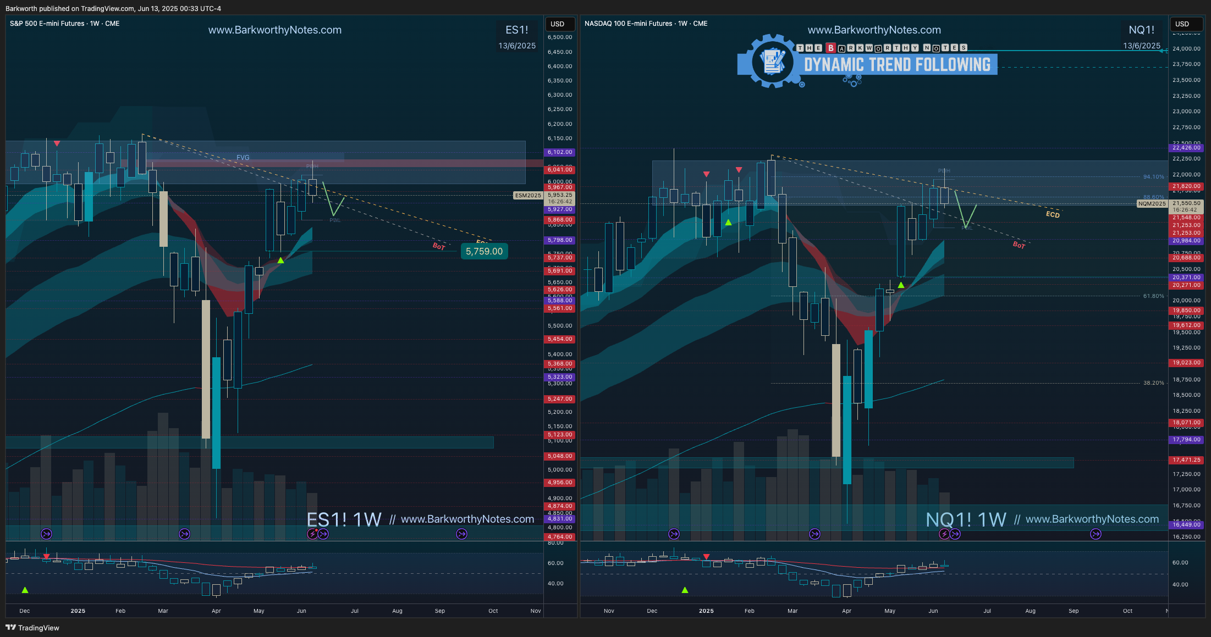Click the NQ chart lightning news icon near June
Image resolution: width=1211 pixels, height=637 pixels.
(944, 534)
